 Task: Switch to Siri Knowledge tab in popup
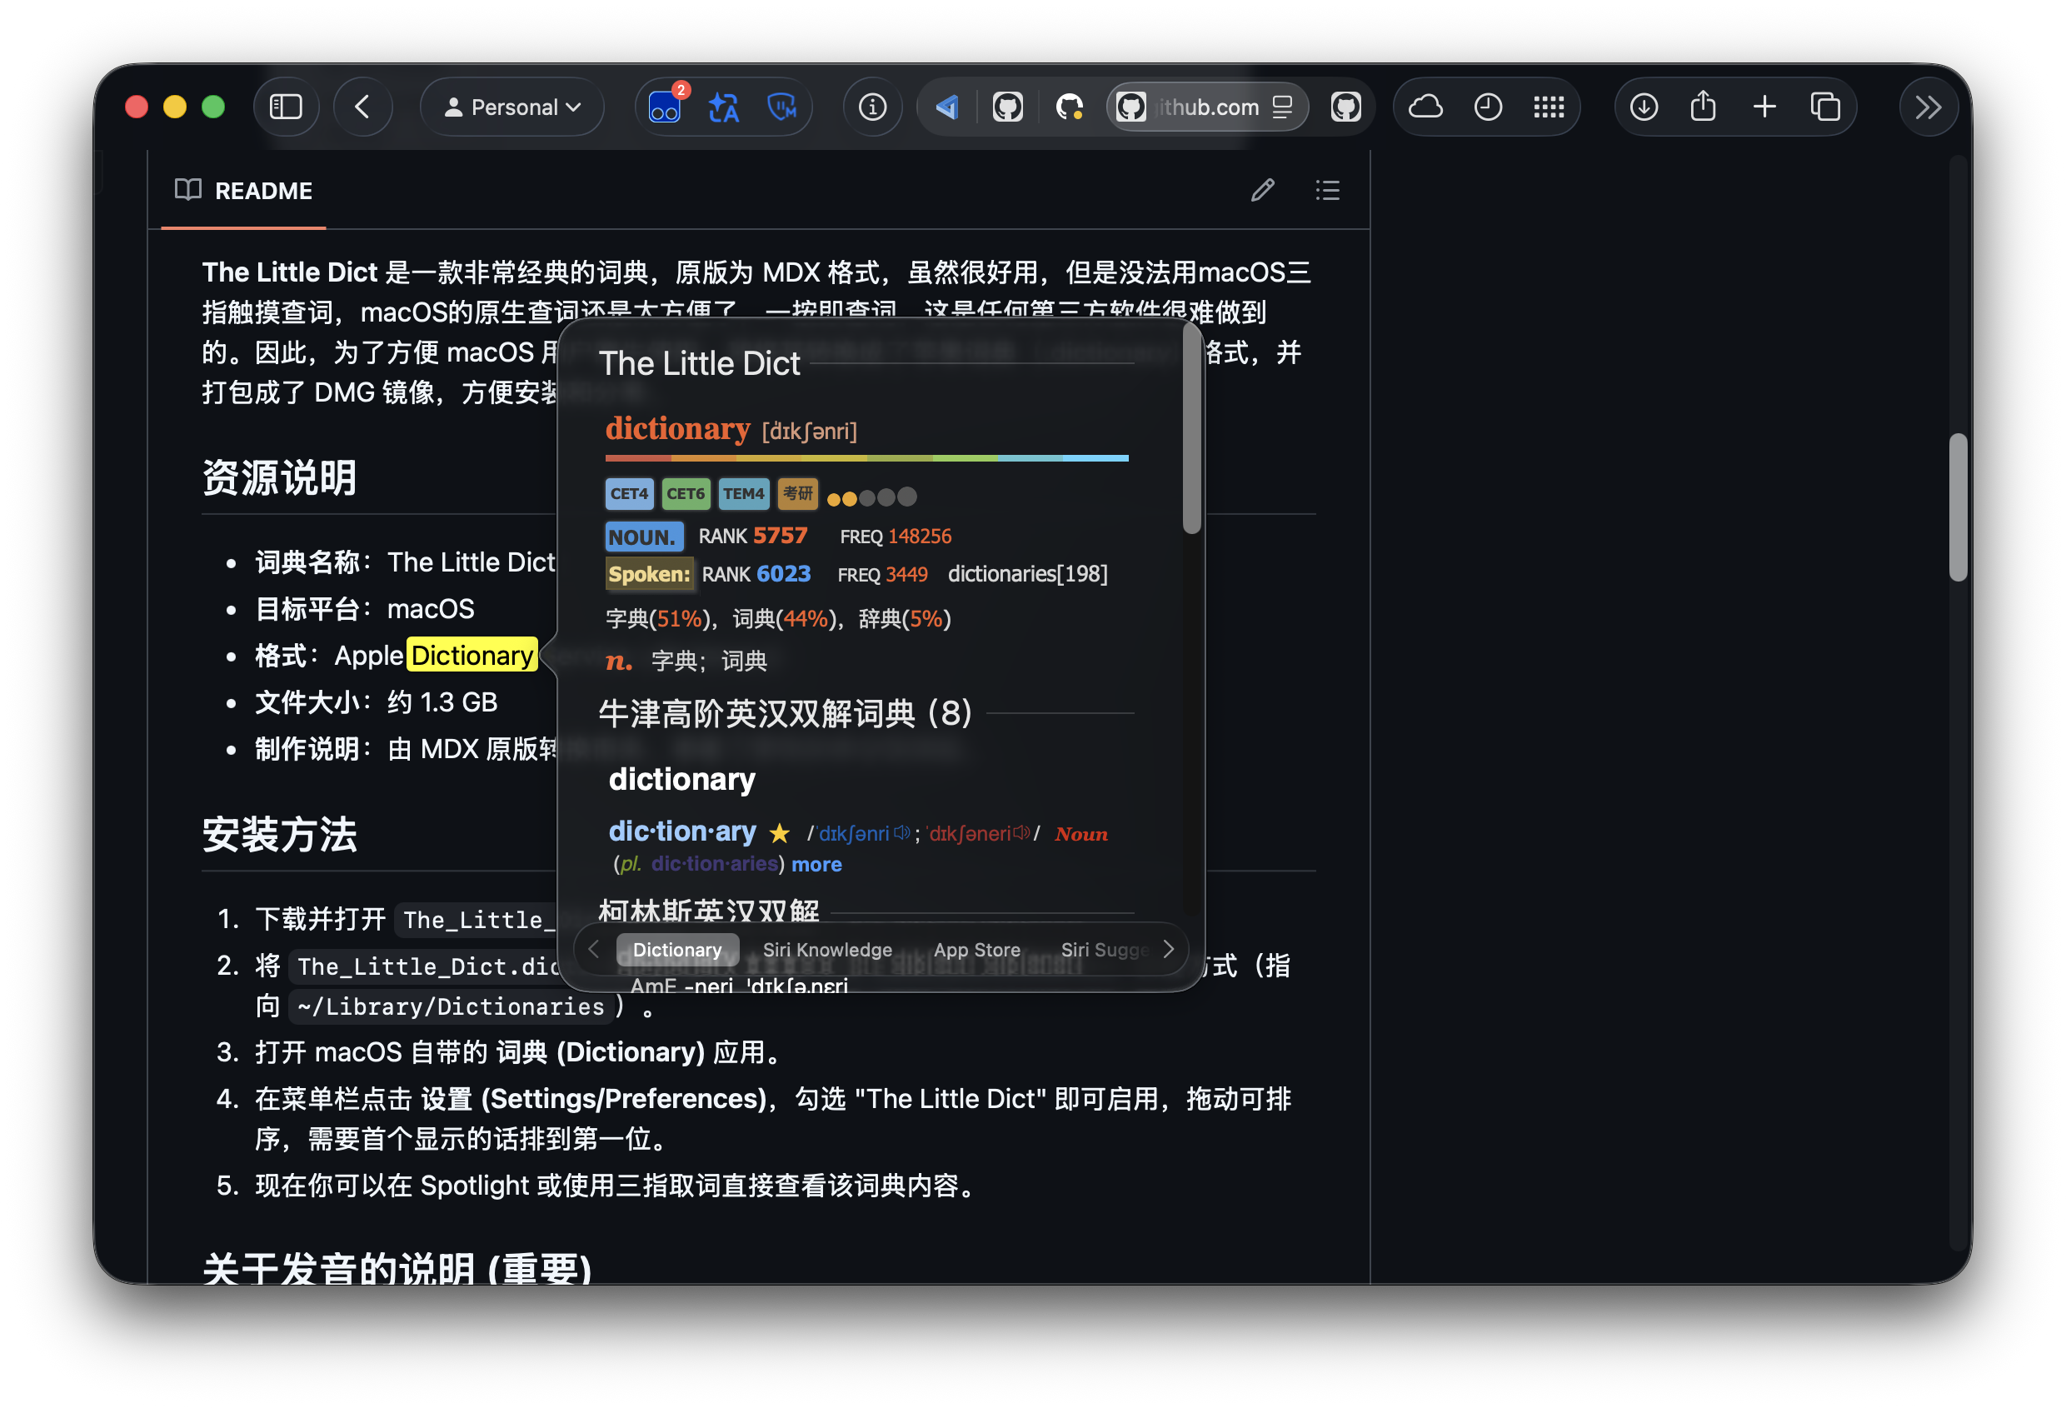click(x=826, y=949)
